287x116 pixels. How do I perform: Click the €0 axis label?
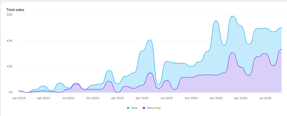11,92
